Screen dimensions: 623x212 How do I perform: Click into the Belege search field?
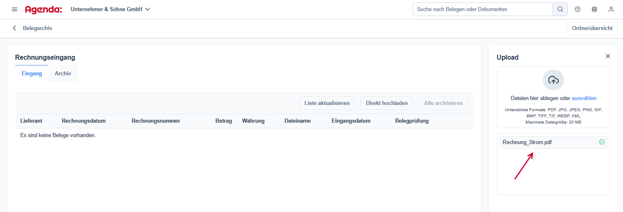coord(482,9)
